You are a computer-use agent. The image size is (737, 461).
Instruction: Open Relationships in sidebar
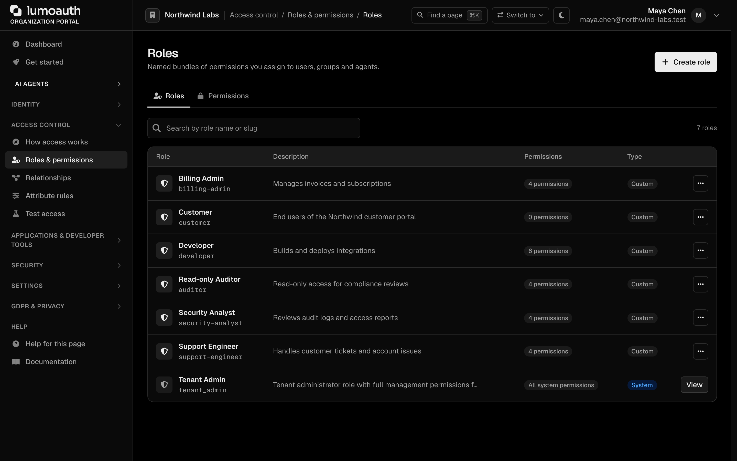point(66,178)
